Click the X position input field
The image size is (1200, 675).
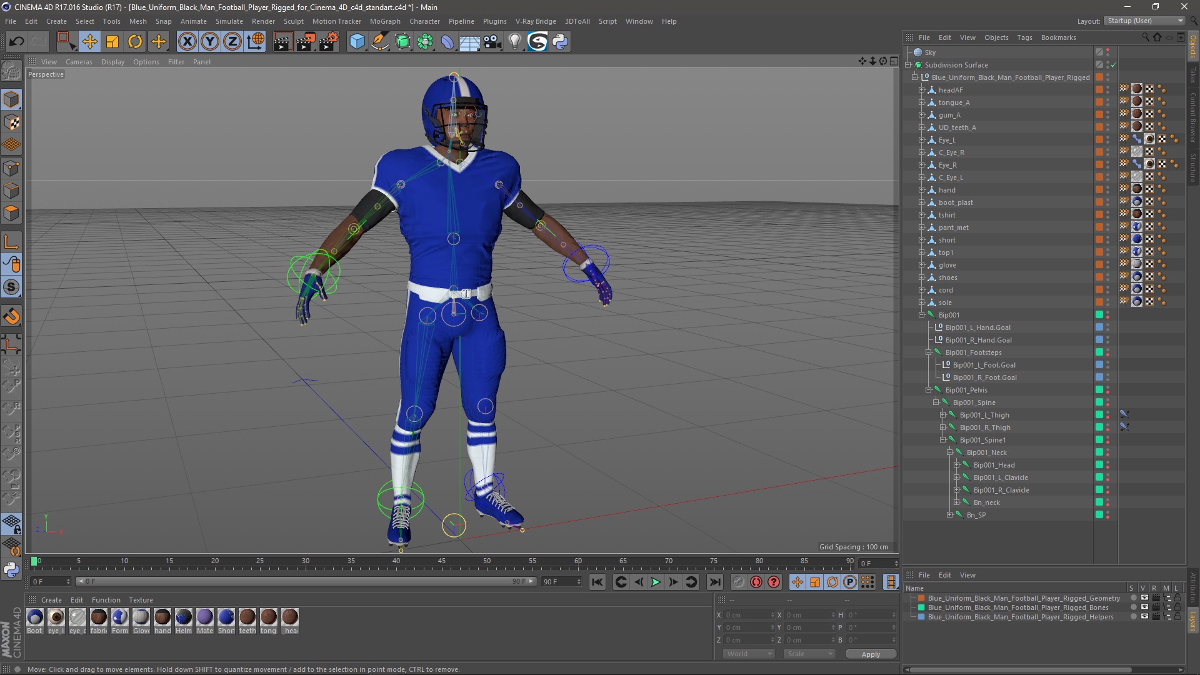click(749, 615)
